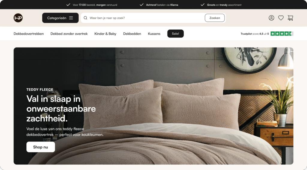Click the magnifying glass search icon

[x=85, y=18]
